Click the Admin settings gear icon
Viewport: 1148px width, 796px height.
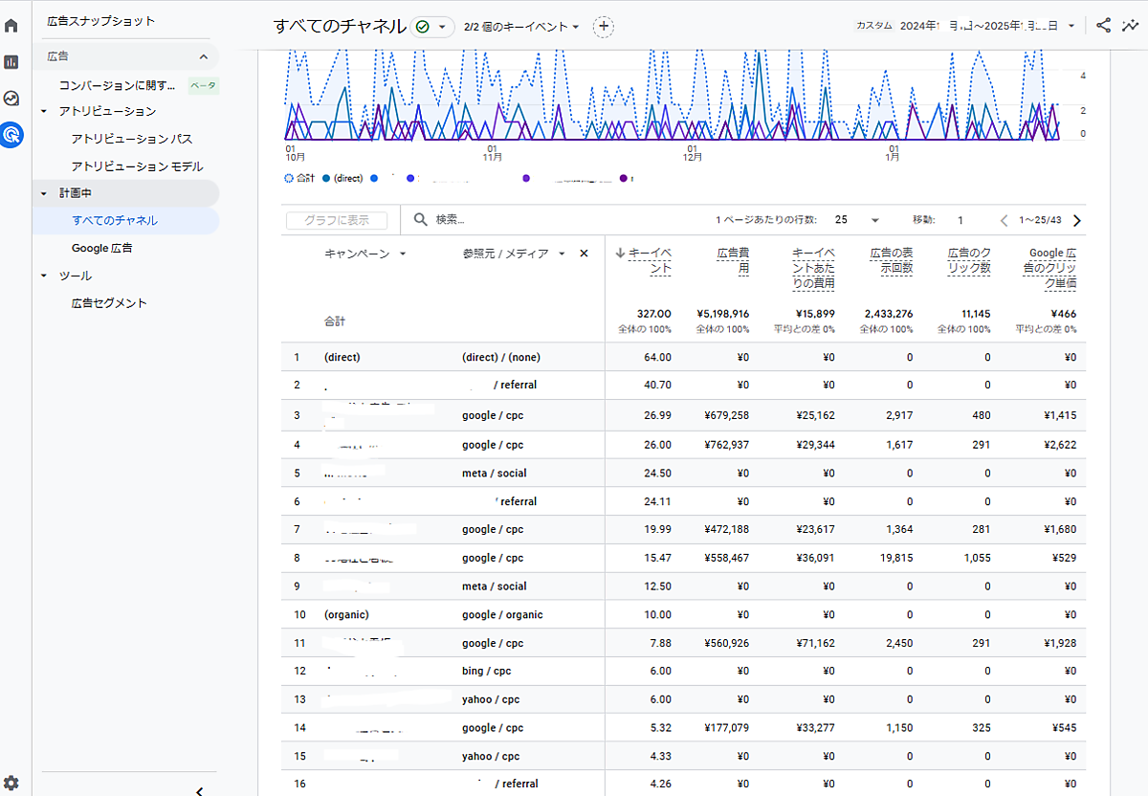click(11, 783)
